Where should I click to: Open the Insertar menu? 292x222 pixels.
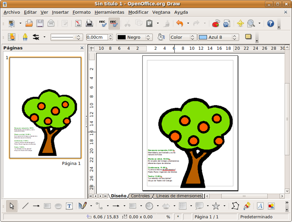point(60,12)
